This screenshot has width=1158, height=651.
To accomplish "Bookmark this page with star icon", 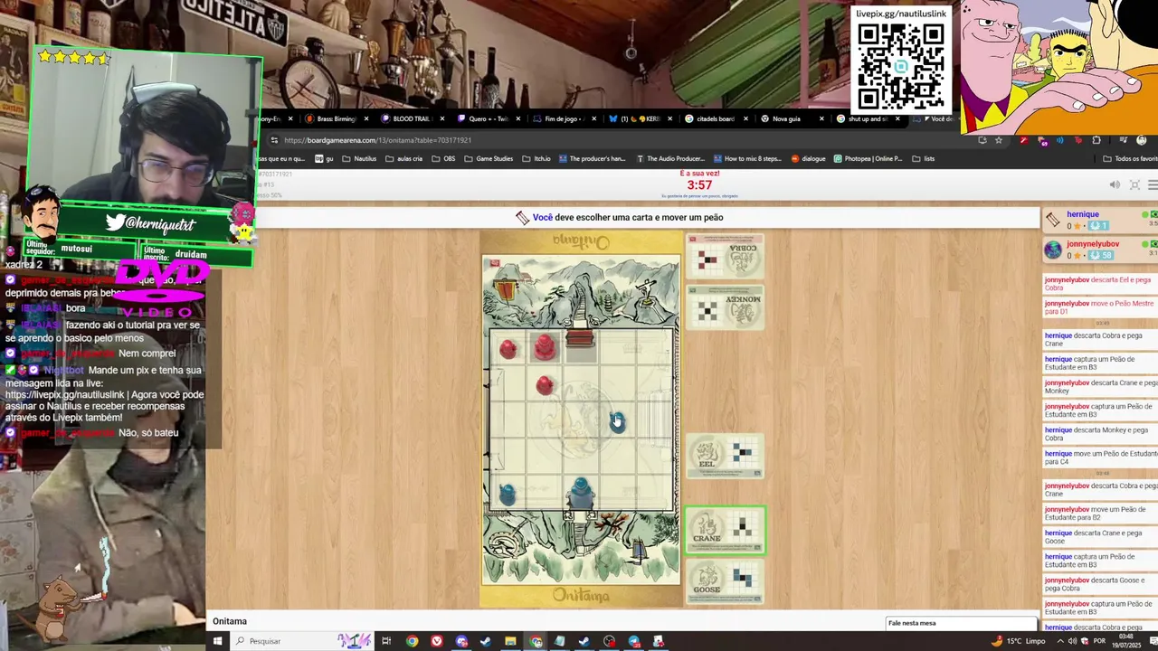I will click(x=999, y=140).
